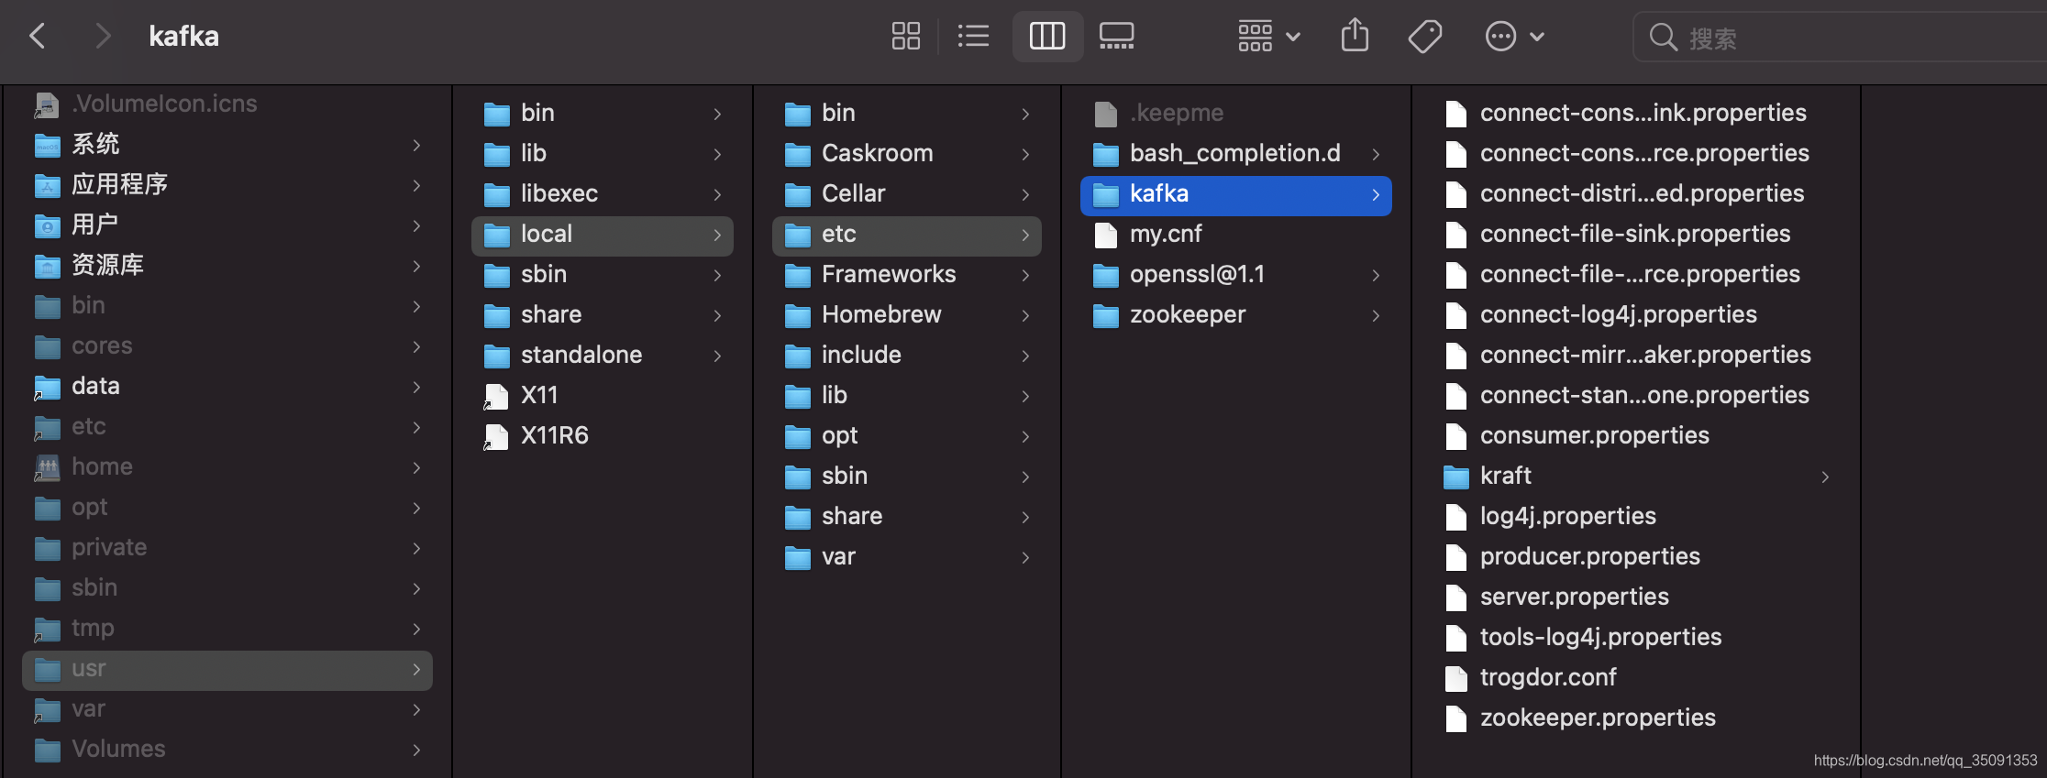This screenshot has width=2047, height=778.
Task: Select tools-log4j.properties file
Action: 1637,638
